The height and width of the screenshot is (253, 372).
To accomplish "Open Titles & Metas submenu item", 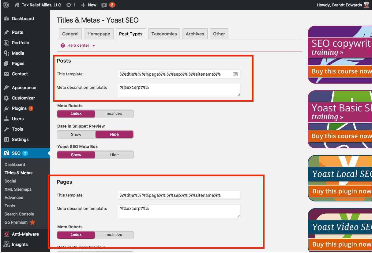I will click(18, 173).
